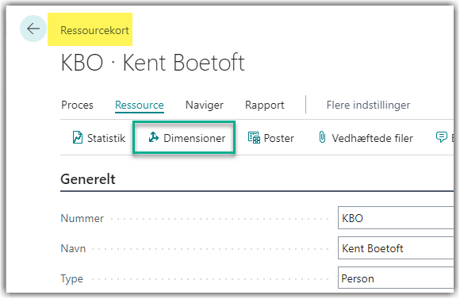Click the Ressourcekort page caption
460x299 pixels.
[94, 30]
